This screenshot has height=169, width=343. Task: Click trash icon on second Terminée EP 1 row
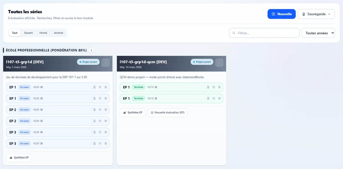point(219,98)
